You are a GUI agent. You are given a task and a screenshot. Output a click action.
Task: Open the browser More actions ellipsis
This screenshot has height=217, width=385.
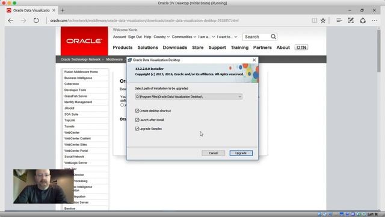click(x=374, y=20)
